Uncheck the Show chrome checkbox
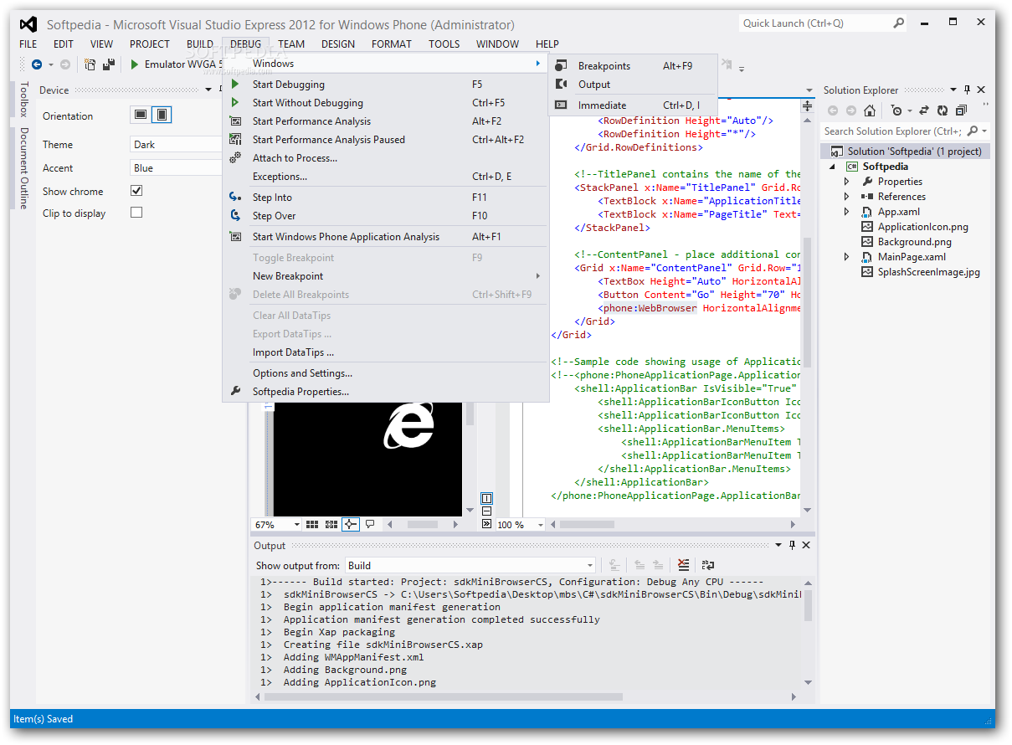The width and height of the screenshot is (1012, 745). pos(136,191)
